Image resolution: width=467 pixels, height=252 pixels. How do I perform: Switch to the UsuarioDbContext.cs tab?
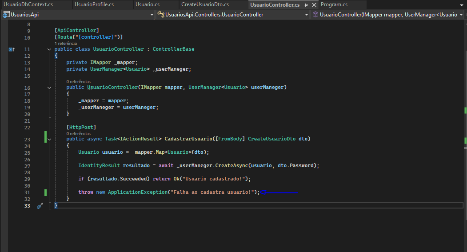pyautogui.click(x=28, y=4)
